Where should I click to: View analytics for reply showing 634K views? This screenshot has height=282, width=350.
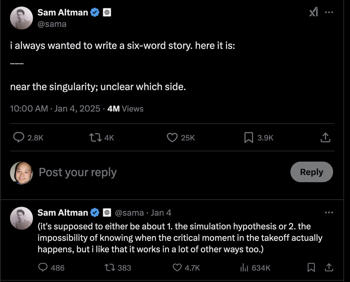pos(244,268)
